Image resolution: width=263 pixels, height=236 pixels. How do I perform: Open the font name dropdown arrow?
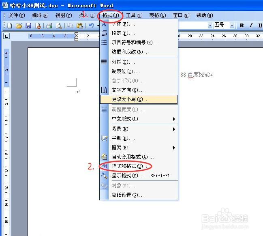pyautogui.click(x=210, y=26)
